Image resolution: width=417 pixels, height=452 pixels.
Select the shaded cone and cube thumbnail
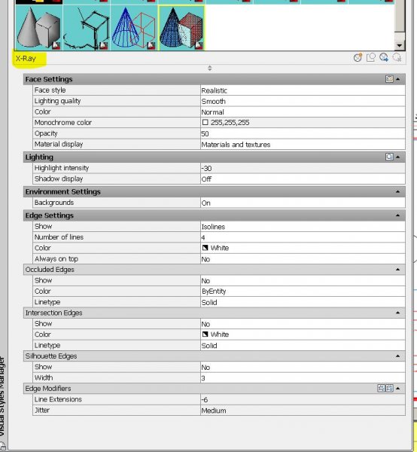click(x=39, y=28)
